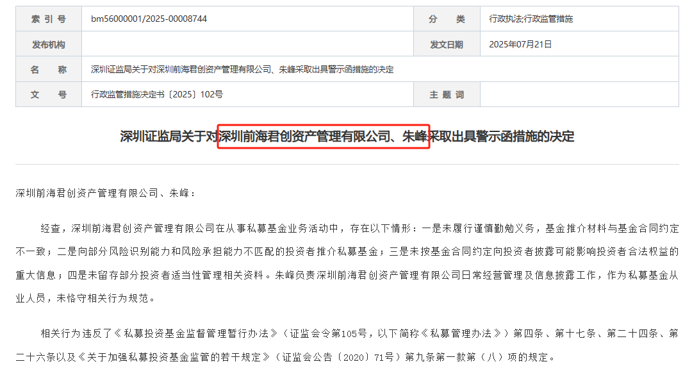Select document number 行政监管措施决定书〔2025〕102号
This screenshot has width=692, height=373.
click(157, 94)
